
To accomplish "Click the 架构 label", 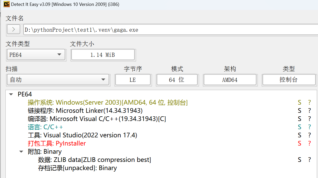I will (230, 69).
